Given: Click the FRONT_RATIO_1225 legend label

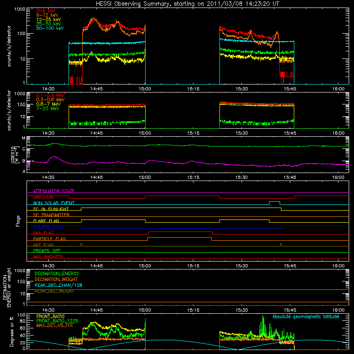Looking at the screenshot, I should coord(58,321).
